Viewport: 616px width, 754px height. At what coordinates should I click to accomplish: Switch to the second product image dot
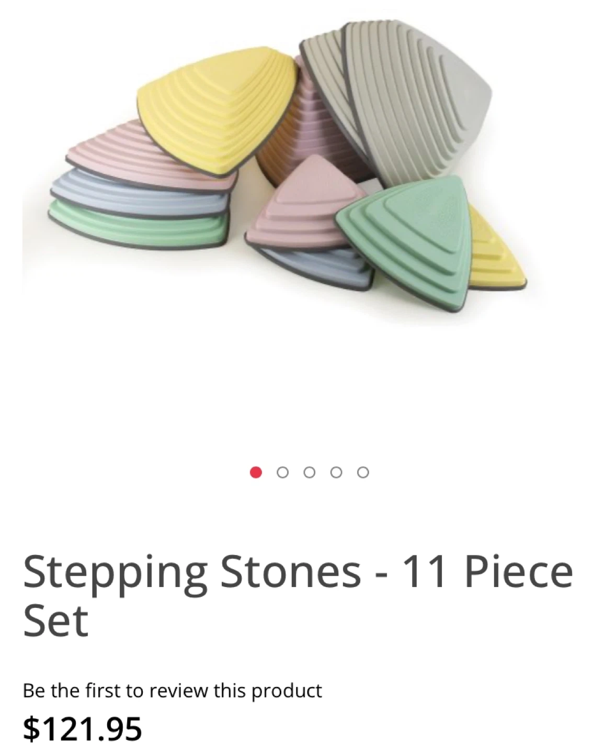click(x=282, y=472)
